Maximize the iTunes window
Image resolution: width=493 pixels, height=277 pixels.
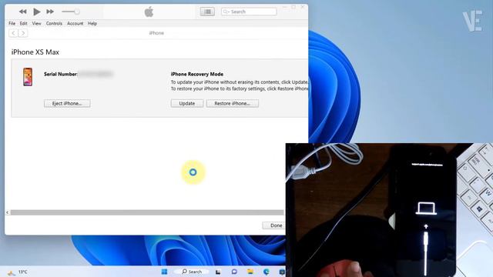[293, 7]
